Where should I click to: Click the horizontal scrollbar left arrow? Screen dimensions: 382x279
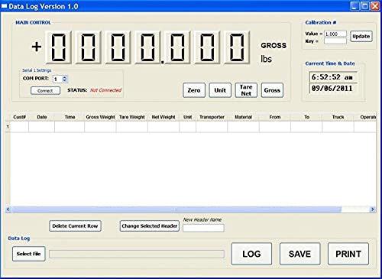[x=8, y=209]
